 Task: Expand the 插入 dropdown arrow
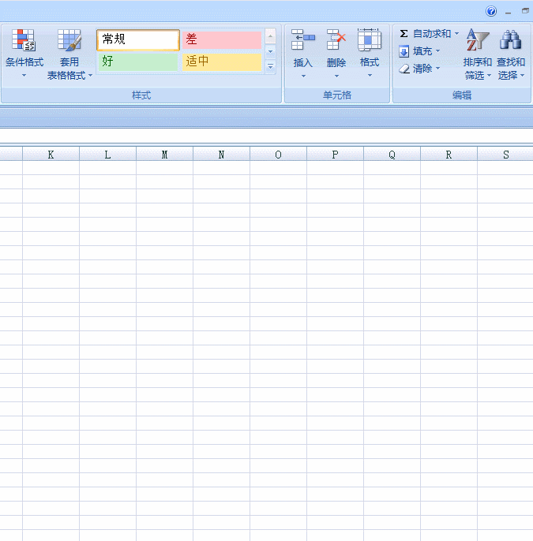[x=303, y=76]
